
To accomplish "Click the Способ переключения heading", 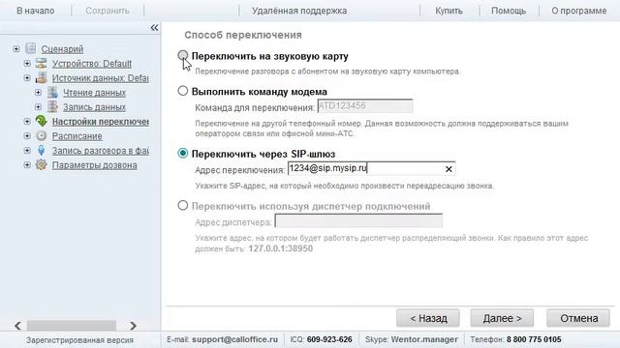I will coord(243,35).
